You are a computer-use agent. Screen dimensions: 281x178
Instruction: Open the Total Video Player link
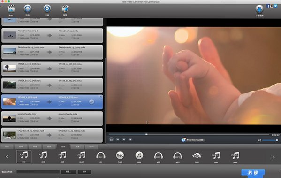pyautogui.click(x=193, y=140)
